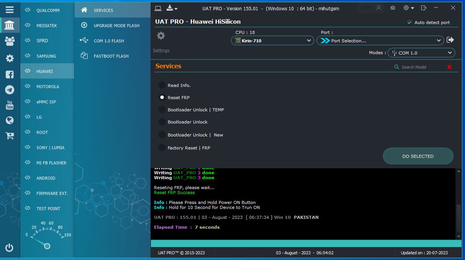
Task: Click the port refresh arrow icon
Action: (x=450, y=40)
